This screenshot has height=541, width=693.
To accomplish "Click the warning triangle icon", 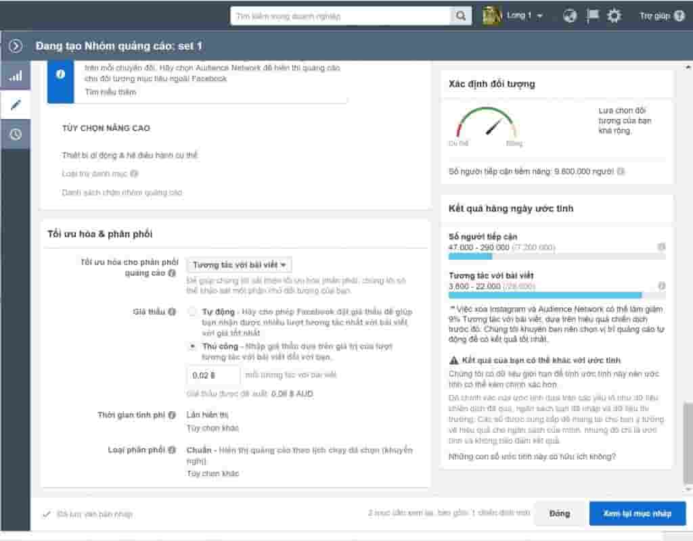I will 454,360.
